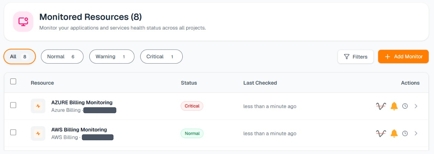Screen dimensions: 434x154
Task: Click the pulse icon beside AZURE Billing Monitoring
Action: [38, 106]
